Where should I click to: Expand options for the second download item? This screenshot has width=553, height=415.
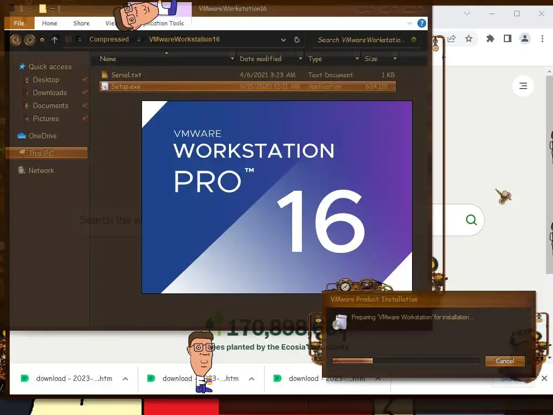tap(252, 379)
